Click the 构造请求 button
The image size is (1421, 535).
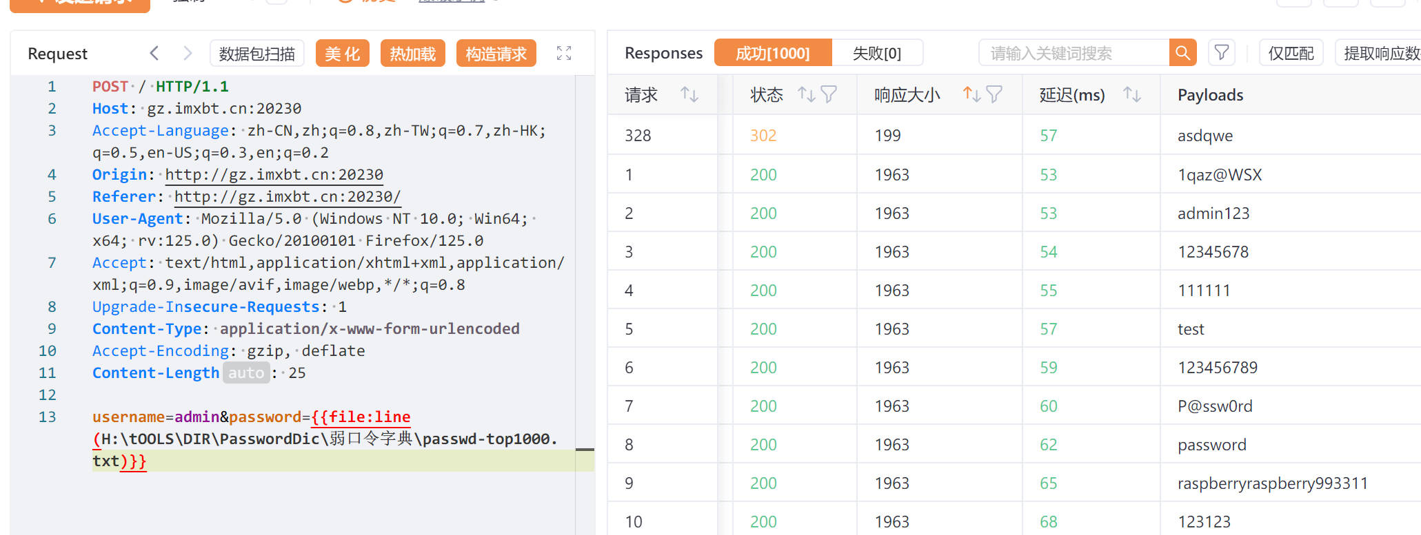(496, 54)
